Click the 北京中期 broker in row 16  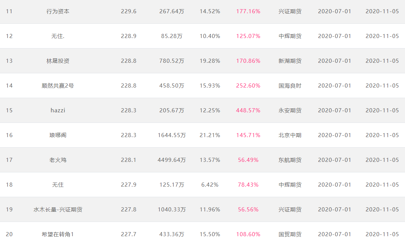coord(290,135)
